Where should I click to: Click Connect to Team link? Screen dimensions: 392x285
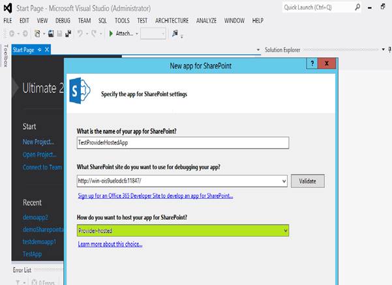pyautogui.click(x=42, y=167)
